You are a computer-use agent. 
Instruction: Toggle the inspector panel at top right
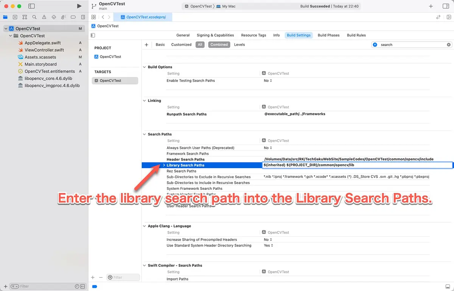(446, 6)
